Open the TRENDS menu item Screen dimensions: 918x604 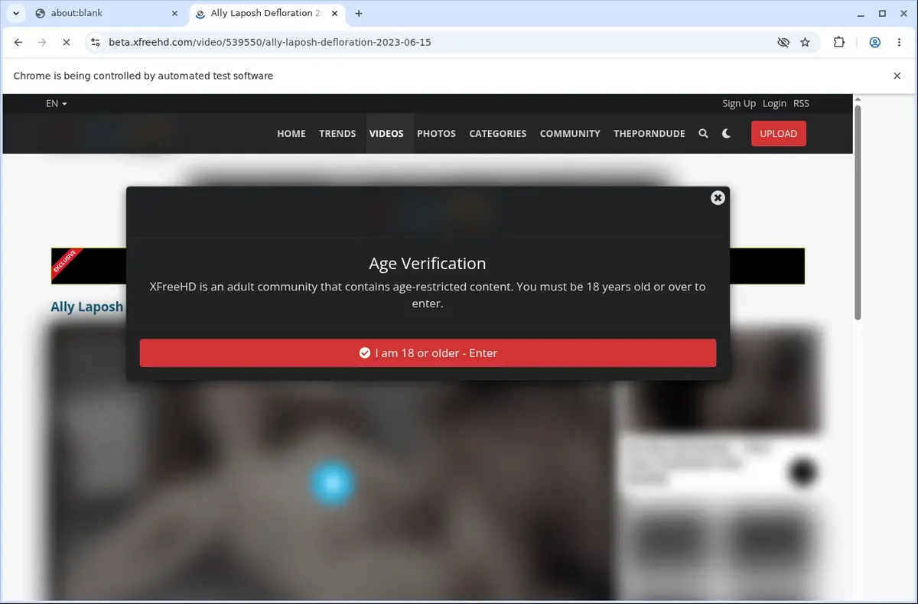[337, 133]
